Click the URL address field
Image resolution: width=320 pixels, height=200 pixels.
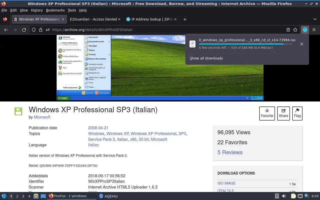[167, 30]
